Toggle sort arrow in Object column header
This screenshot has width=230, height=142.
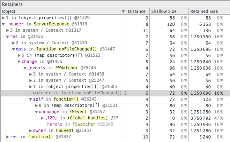(123, 11)
